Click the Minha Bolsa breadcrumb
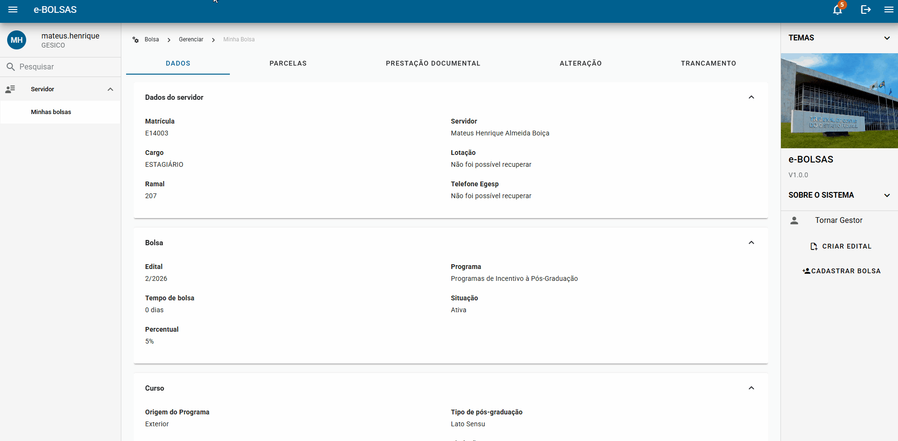Screen dimensions: 898x441 [x=239, y=39]
